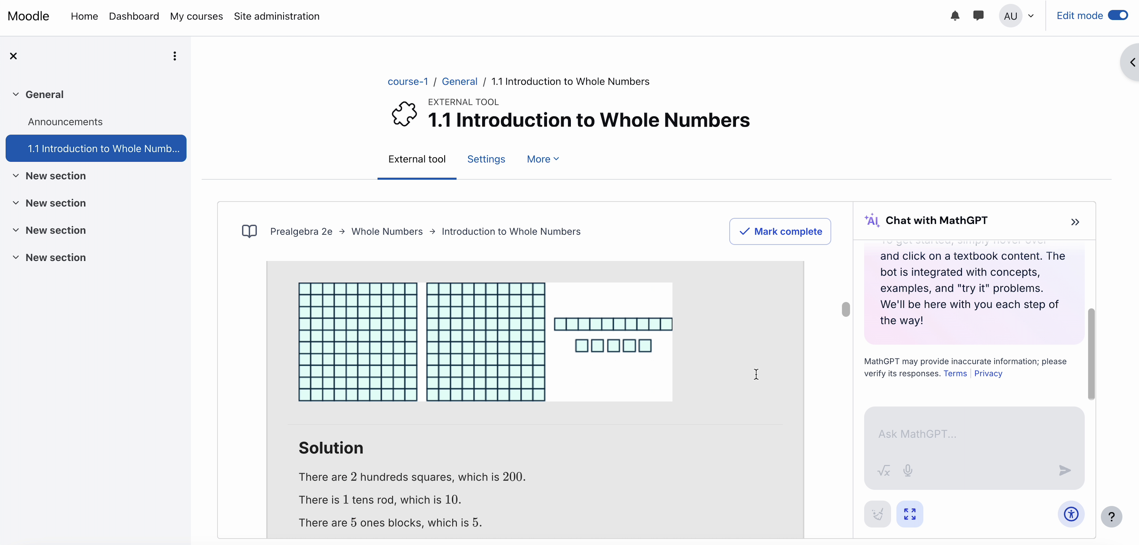Open the More dropdown menu
The width and height of the screenshot is (1139, 545).
(x=542, y=159)
